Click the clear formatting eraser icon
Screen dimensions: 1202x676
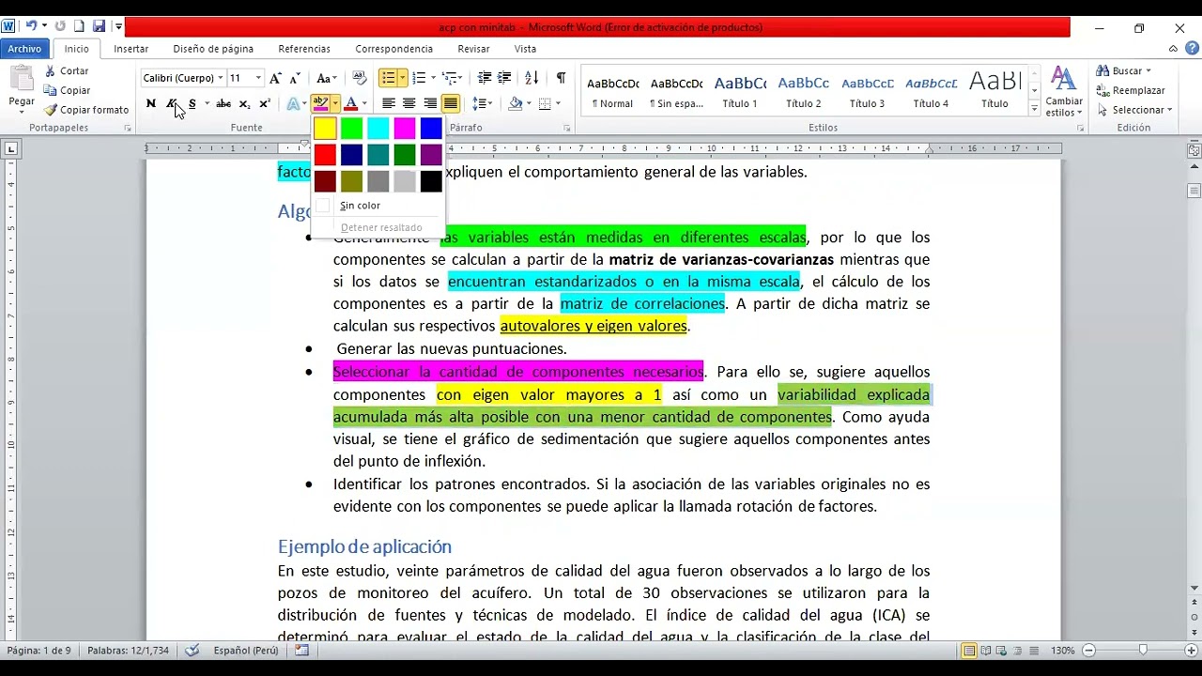[359, 78]
